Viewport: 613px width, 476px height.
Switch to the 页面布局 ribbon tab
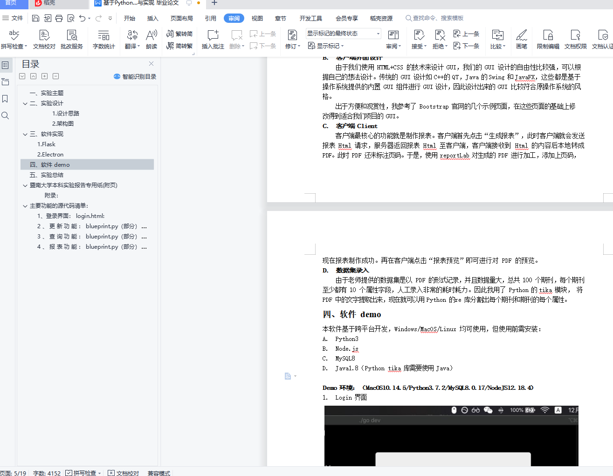pyautogui.click(x=182, y=18)
